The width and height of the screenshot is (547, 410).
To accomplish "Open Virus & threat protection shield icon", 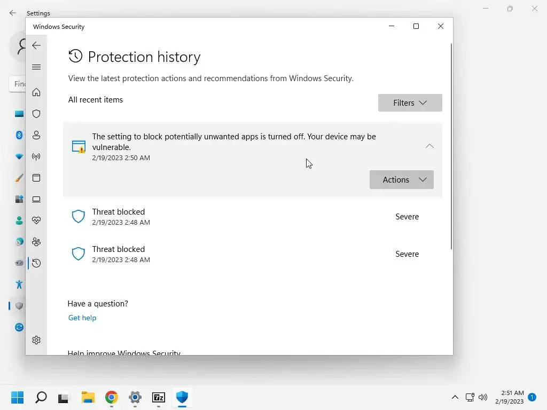I will pyautogui.click(x=36, y=114).
